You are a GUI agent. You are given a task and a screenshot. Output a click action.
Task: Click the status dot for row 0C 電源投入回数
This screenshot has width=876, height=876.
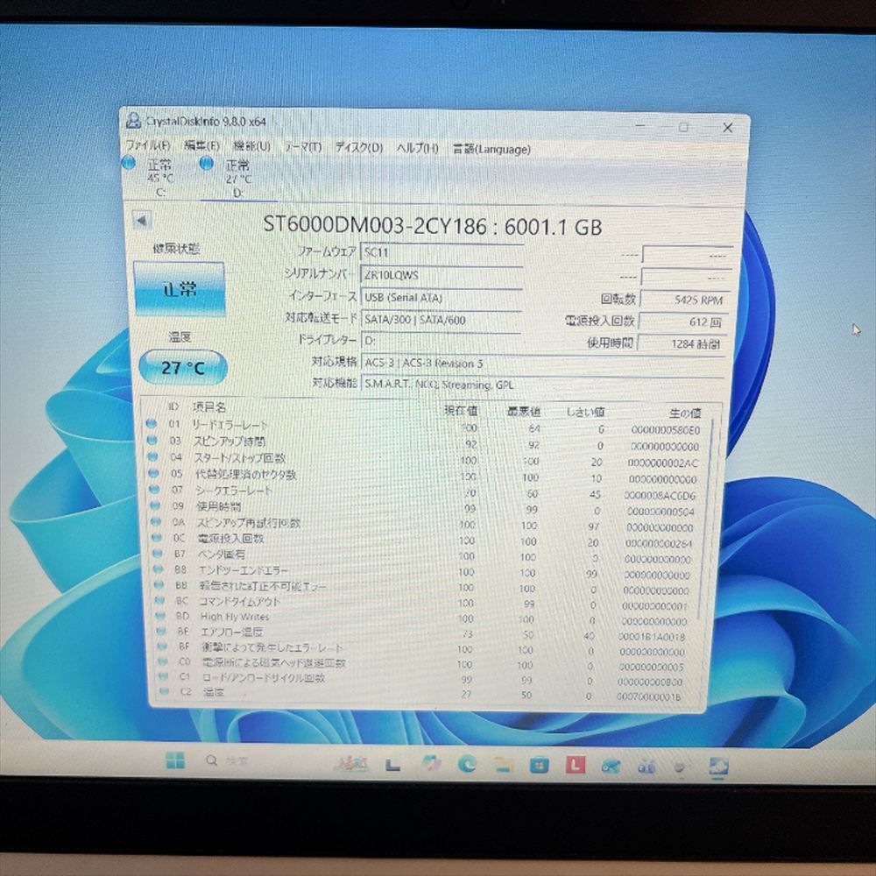coord(157,538)
